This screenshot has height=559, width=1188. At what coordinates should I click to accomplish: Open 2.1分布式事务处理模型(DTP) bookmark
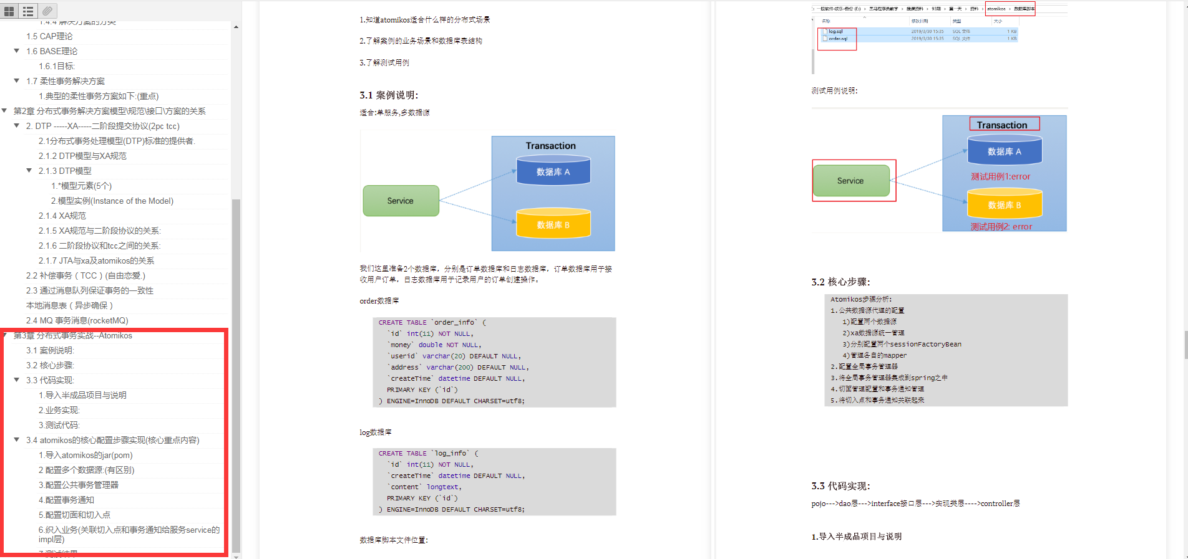tap(117, 141)
